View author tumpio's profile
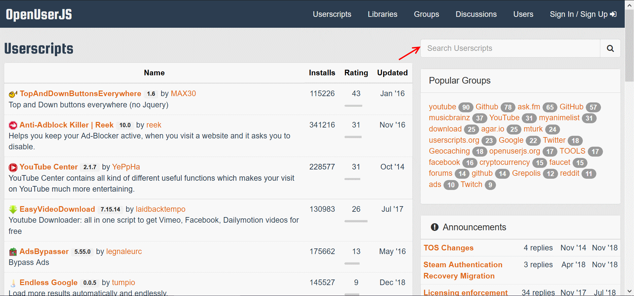The height and width of the screenshot is (296, 634). [123, 282]
